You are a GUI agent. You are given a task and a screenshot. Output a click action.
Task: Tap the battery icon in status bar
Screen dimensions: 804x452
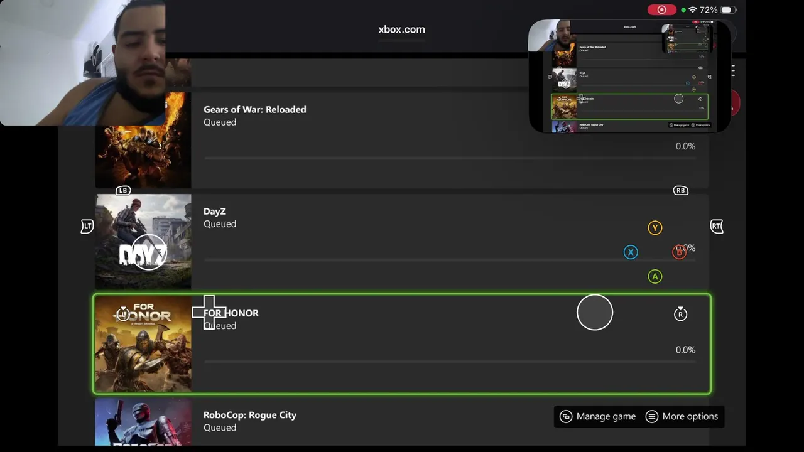(x=727, y=10)
